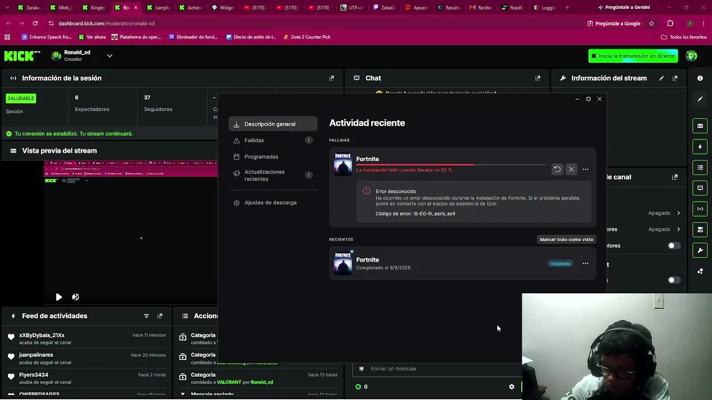Pop out the Chat panel
This screenshot has height=400, width=712.
537,78
